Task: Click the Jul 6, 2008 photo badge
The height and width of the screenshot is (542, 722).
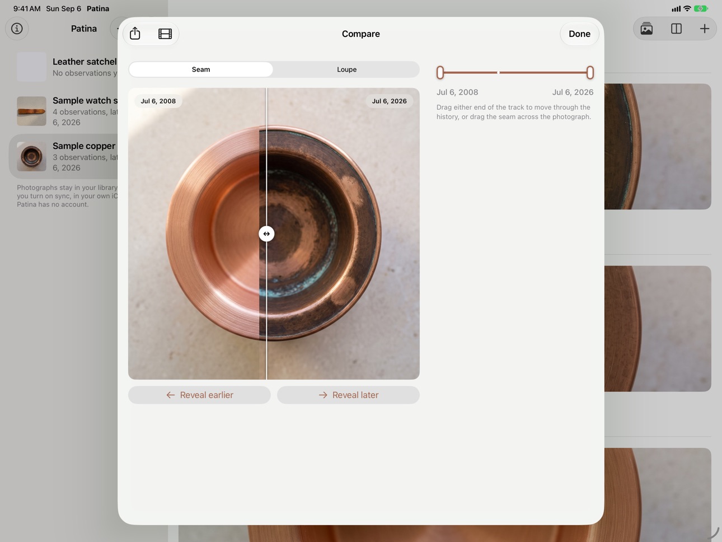Action: (x=158, y=101)
